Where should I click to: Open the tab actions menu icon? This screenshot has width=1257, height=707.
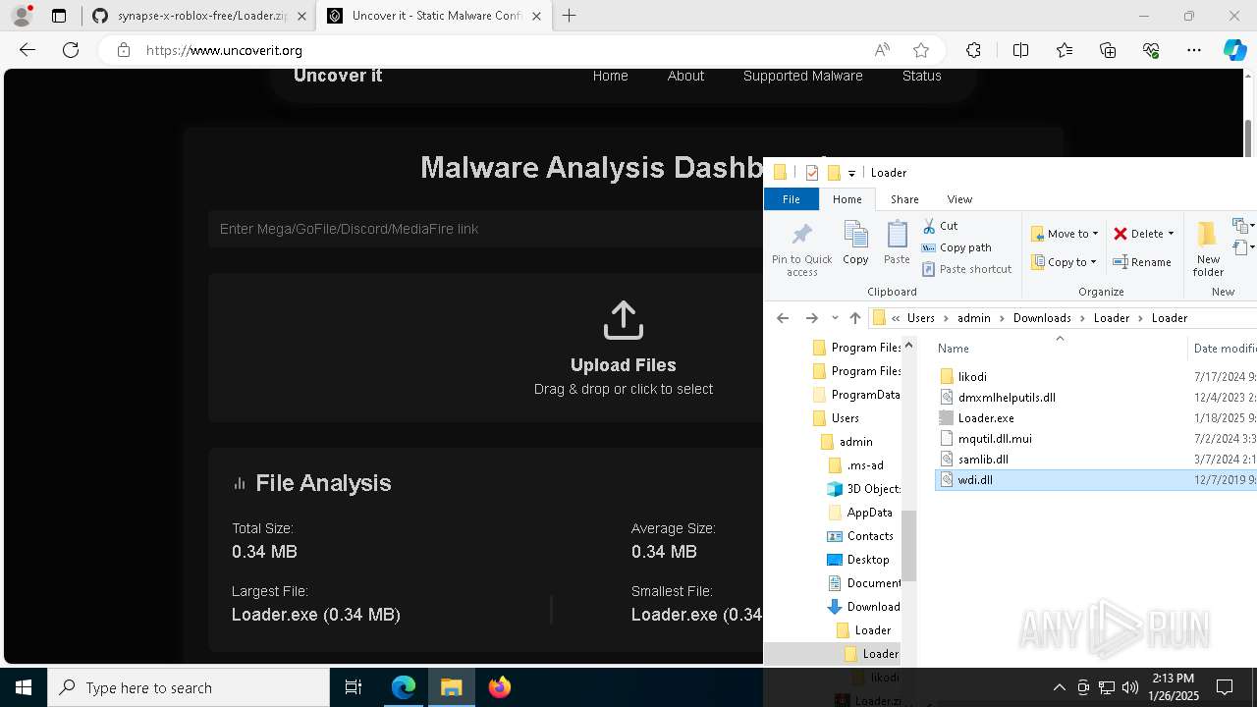pyautogui.click(x=59, y=16)
